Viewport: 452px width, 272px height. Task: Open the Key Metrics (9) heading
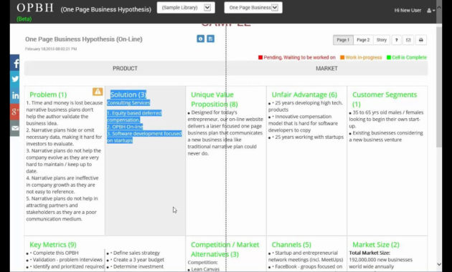click(x=53, y=245)
